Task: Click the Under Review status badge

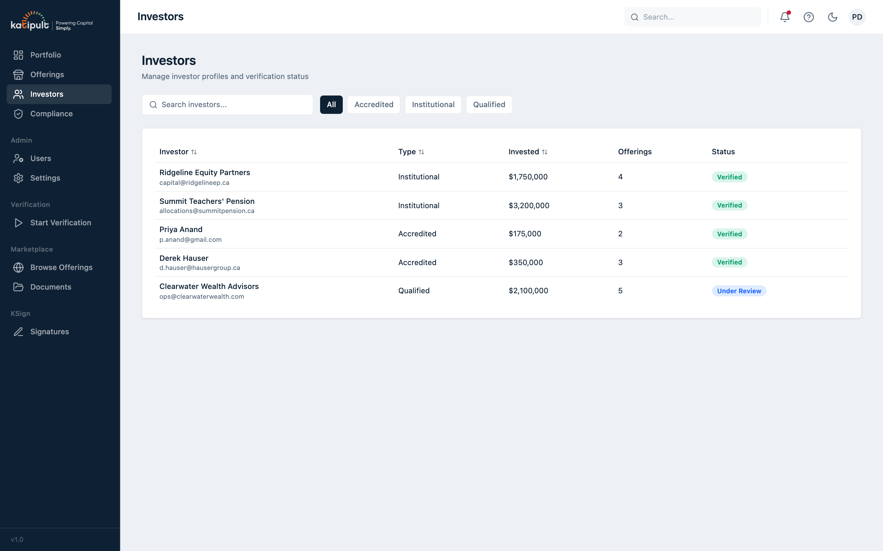Action: (739, 291)
